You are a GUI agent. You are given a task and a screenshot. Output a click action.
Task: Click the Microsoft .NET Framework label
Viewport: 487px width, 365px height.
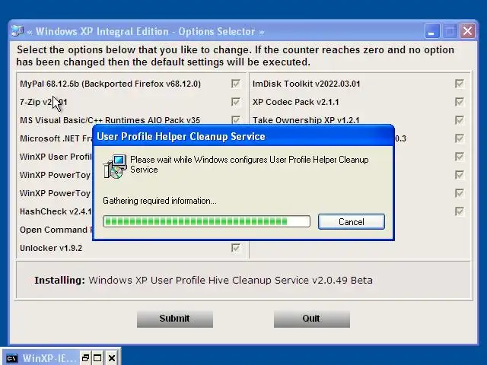click(56, 138)
